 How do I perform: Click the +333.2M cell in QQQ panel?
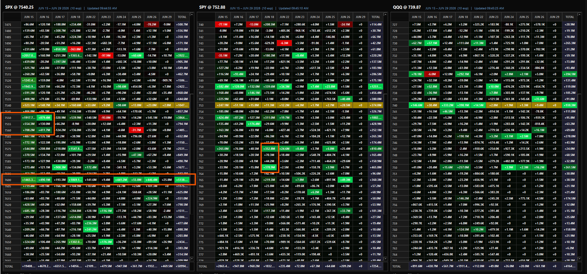coord(449,105)
